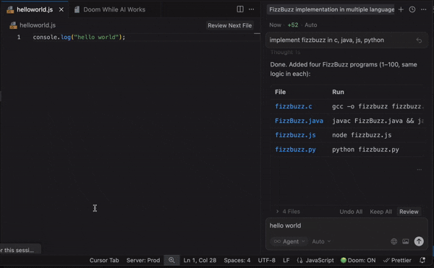434x268 pixels.
Task: Expand the 4 Files list
Action: tap(288, 212)
